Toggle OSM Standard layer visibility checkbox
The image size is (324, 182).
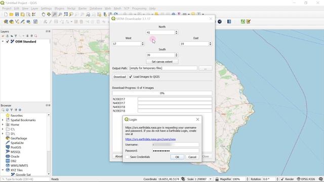[8, 41]
